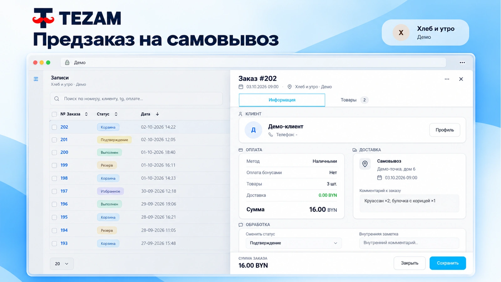This screenshot has width=501, height=282.
Task: Open order #202 more options dots
Action: tap(447, 79)
